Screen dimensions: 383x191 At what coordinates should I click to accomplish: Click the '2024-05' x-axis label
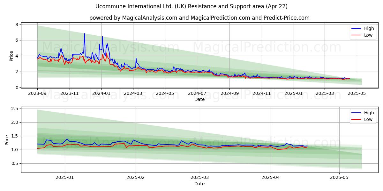(x=165, y=94)
